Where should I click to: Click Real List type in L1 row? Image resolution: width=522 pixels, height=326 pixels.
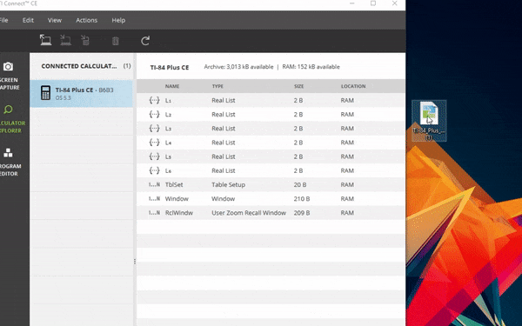(224, 100)
